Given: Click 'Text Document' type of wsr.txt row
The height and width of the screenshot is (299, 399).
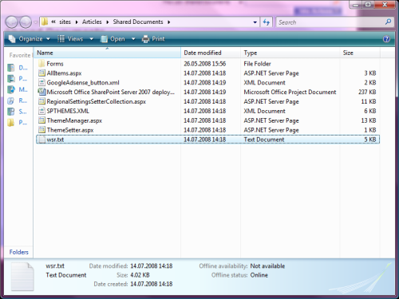Looking at the screenshot, I should click(264, 140).
